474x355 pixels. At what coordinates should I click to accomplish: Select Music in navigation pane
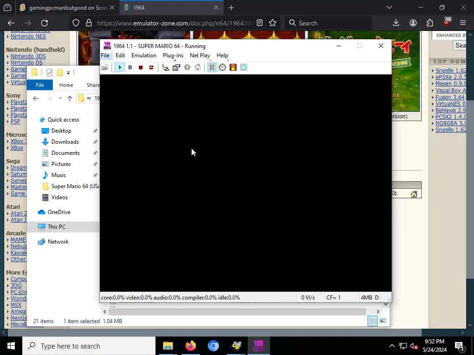(58, 175)
